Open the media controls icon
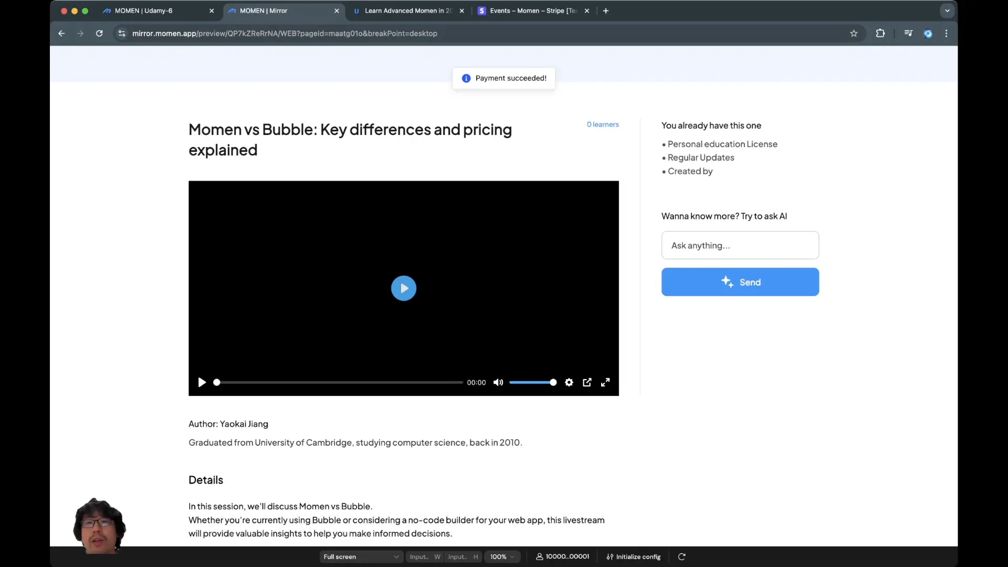 pyautogui.click(x=908, y=33)
